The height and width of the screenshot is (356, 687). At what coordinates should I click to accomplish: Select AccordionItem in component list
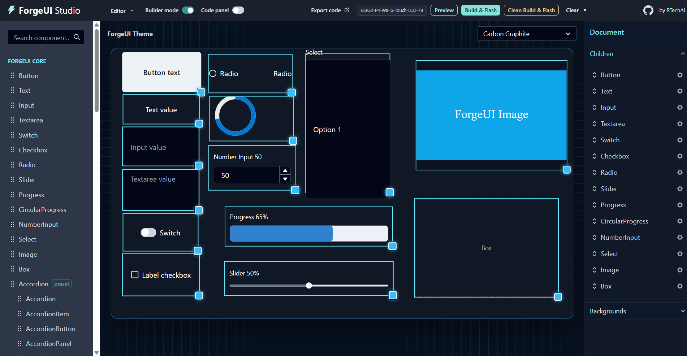[x=47, y=314]
